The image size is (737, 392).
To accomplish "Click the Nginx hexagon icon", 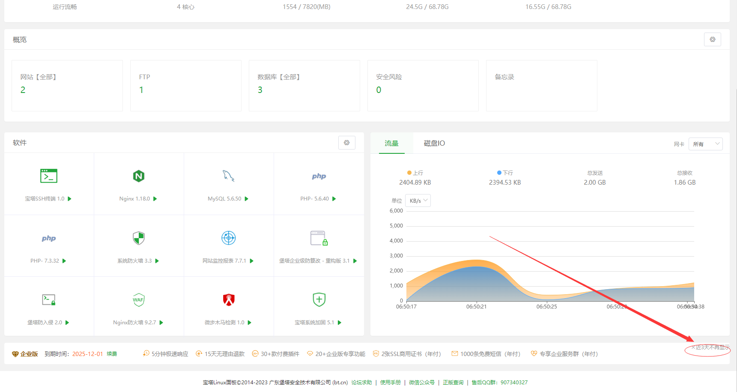I will coord(139,176).
